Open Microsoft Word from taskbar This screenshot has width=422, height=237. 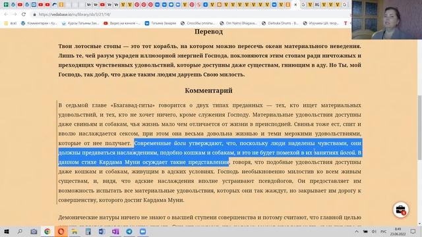(x=102, y=231)
